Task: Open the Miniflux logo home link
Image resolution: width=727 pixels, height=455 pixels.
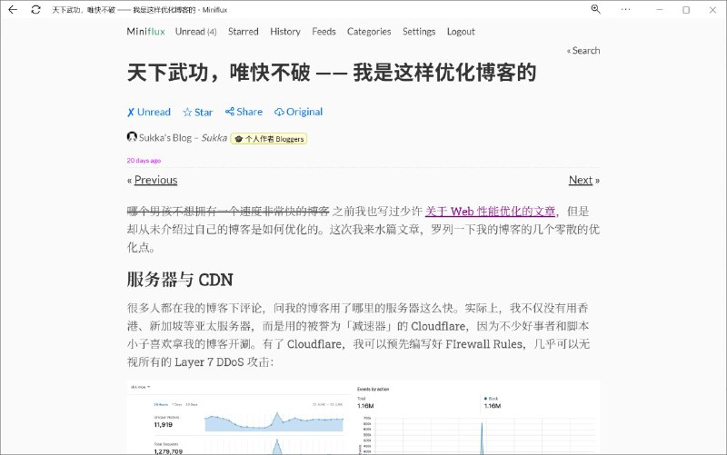Action: pyautogui.click(x=146, y=31)
